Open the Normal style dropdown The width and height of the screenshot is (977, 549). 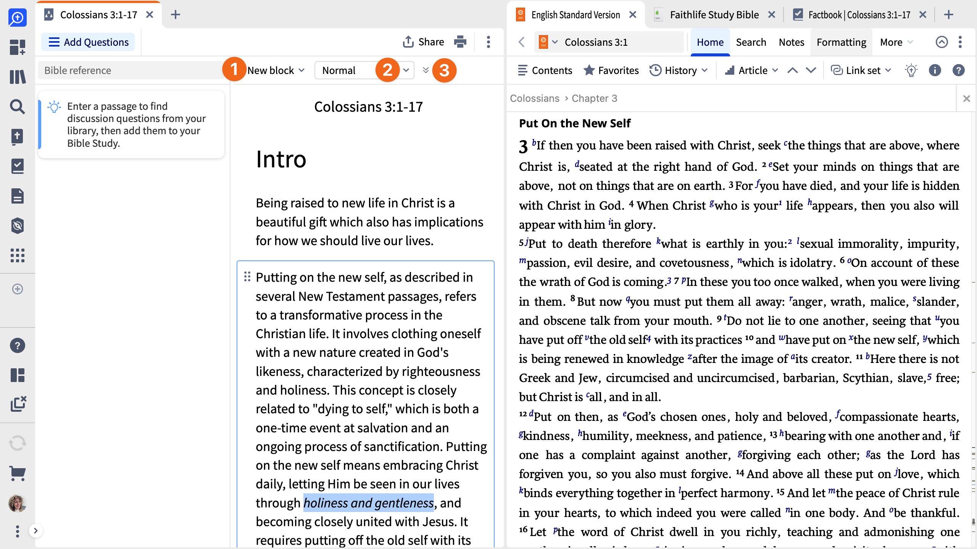tap(364, 71)
